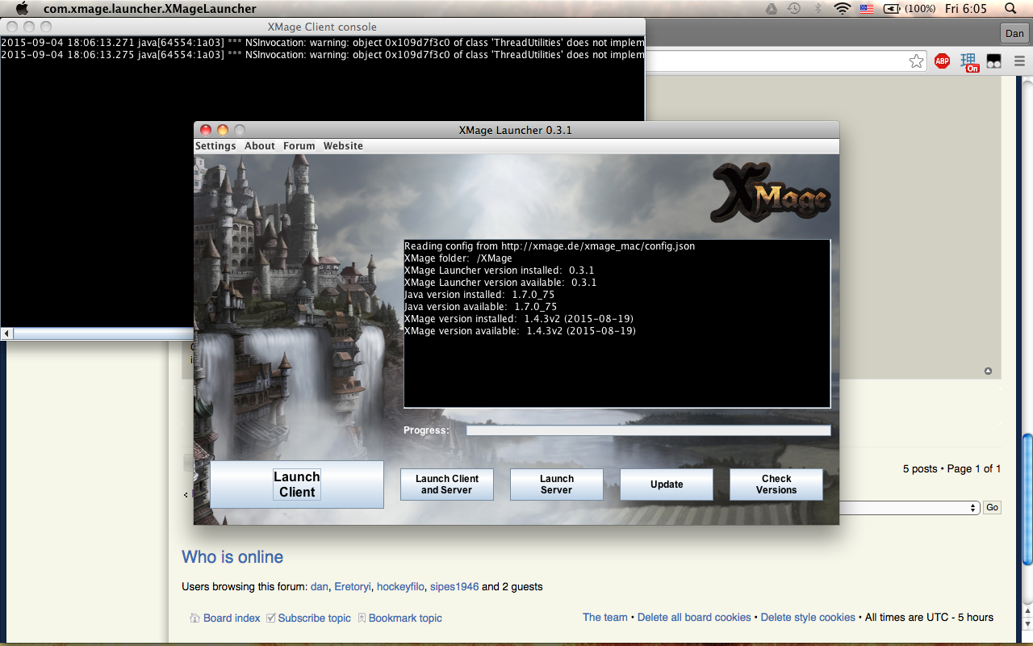Click the Fri 6:05 clock in menu bar
Image resolution: width=1033 pixels, height=646 pixels.
click(966, 9)
